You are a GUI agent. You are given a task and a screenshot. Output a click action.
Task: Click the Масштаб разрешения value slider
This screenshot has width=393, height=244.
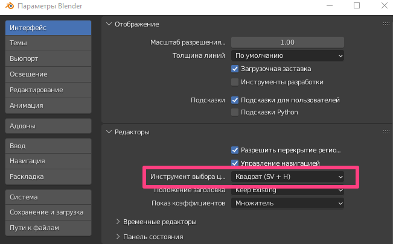coord(287,42)
